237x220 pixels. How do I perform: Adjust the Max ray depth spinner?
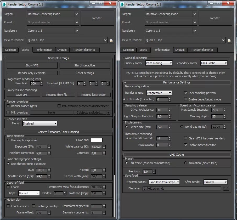pyautogui.click(x=225, y=116)
